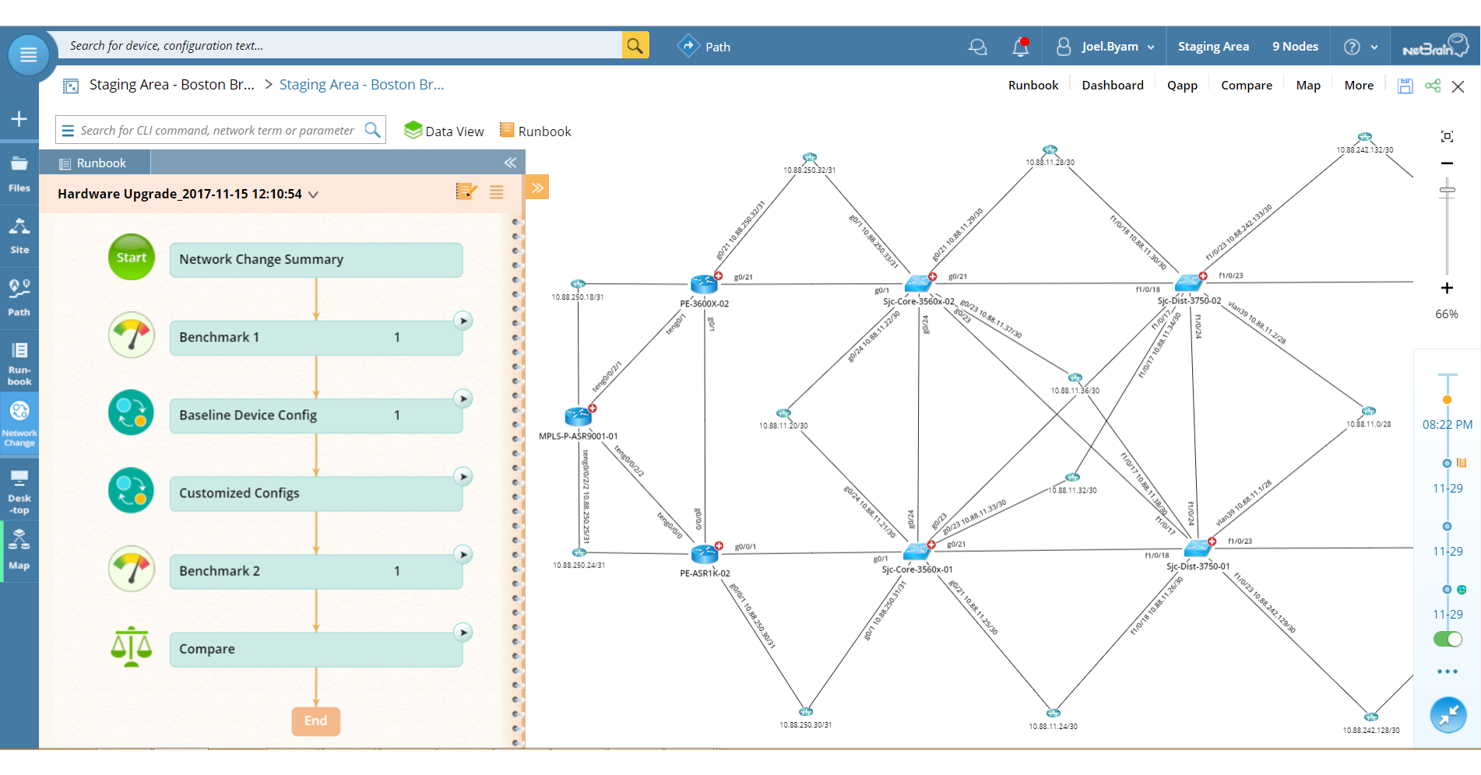The height and width of the screenshot is (775, 1481).
Task: Run the Benchmark 1 play button
Action: (463, 321)
